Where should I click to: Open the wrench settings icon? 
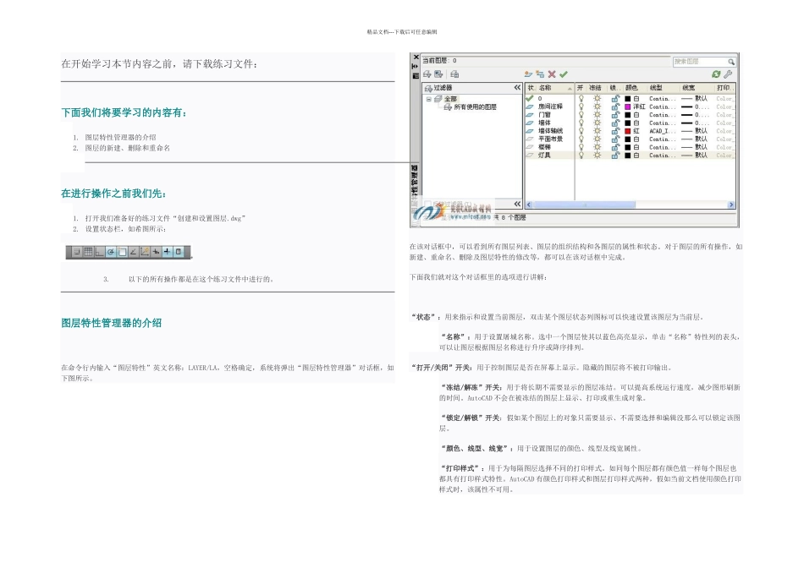[728, 74]
